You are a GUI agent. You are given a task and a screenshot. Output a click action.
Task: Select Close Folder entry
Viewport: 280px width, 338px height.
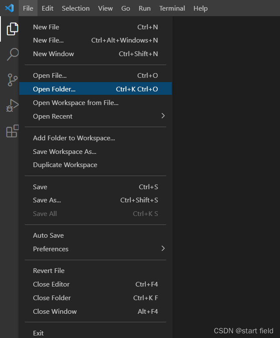(95, 298)
